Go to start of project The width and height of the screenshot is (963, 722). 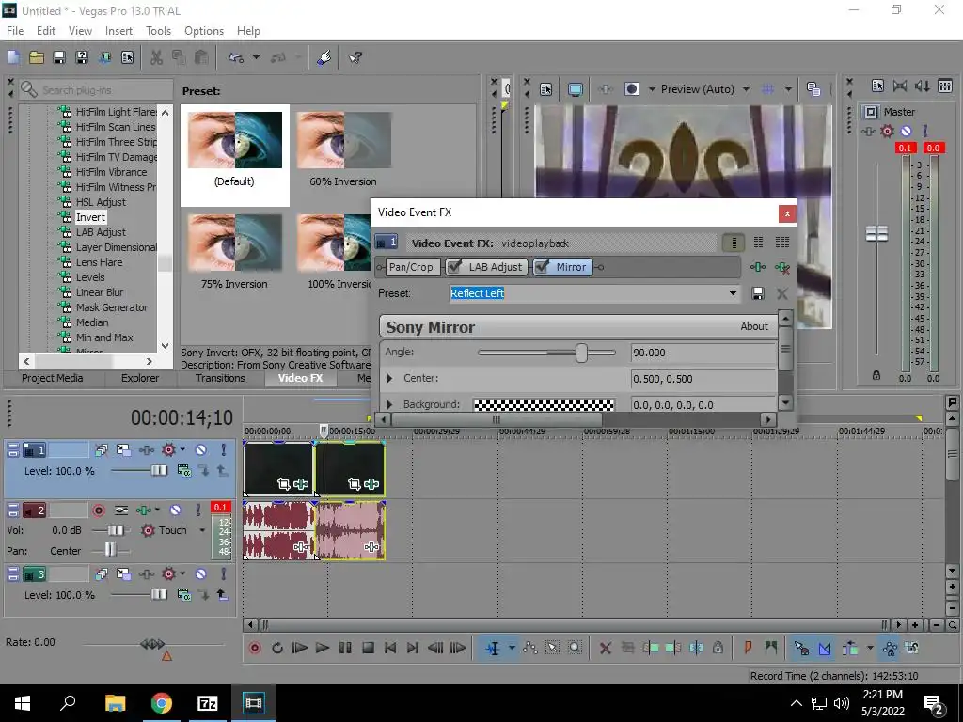(390, 648)
